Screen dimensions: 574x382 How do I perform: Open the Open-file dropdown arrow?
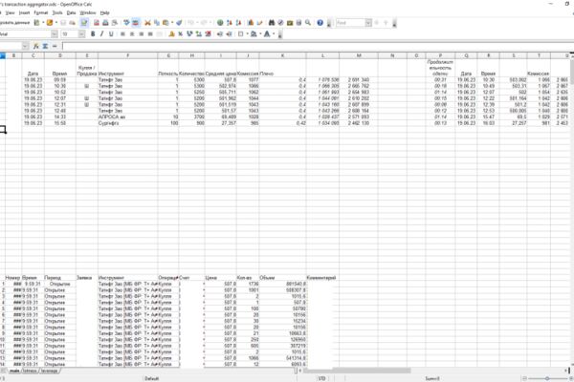tap(56, 23)
